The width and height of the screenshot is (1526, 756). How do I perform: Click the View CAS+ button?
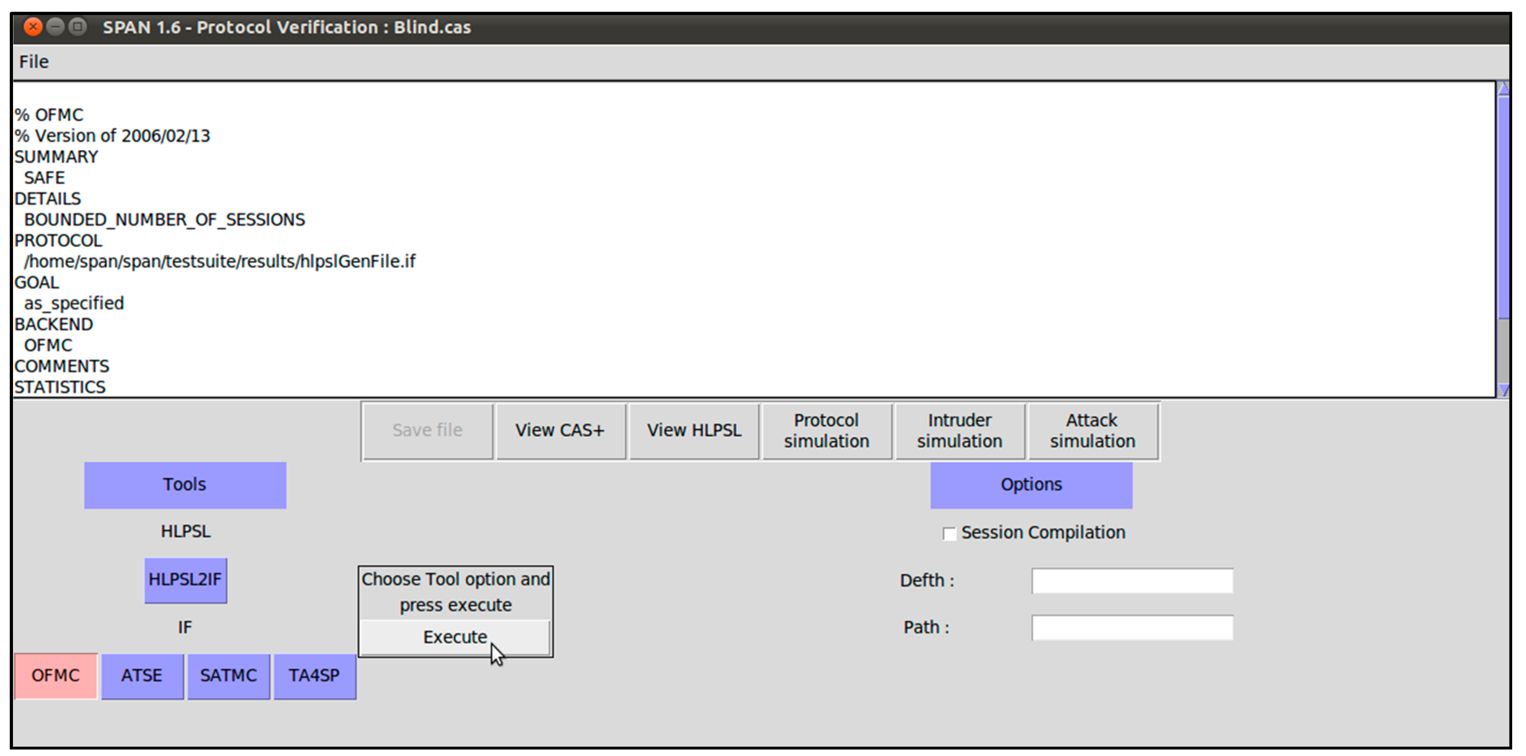coord(560,430)
